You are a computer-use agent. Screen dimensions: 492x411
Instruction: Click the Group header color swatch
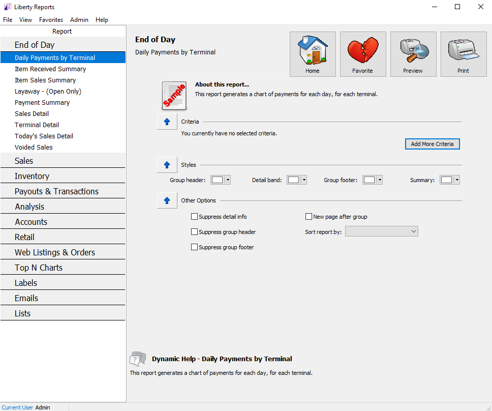[x=217, y=180]
